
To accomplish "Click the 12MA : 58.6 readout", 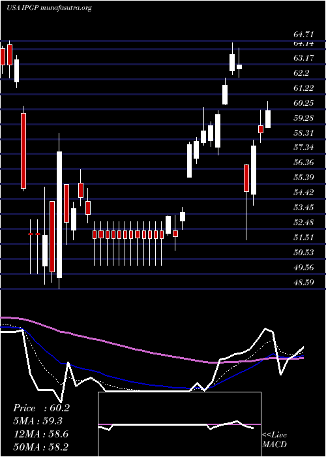I will (40, 434).
